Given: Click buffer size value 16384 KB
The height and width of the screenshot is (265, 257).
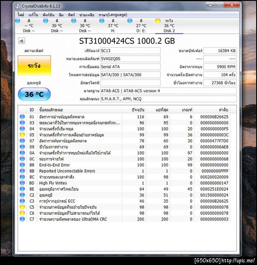Looking at the screenshot, I should (220, 51).
